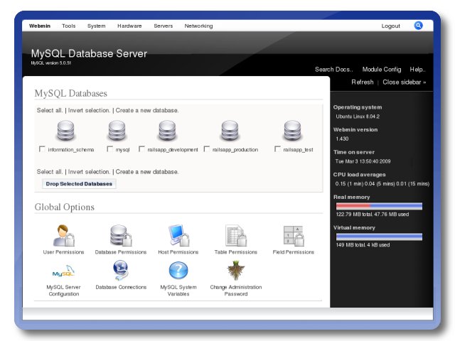Click the Real memory usage bar
The image size is (455, 341).
pyautogui.click(x=379, y=206)
